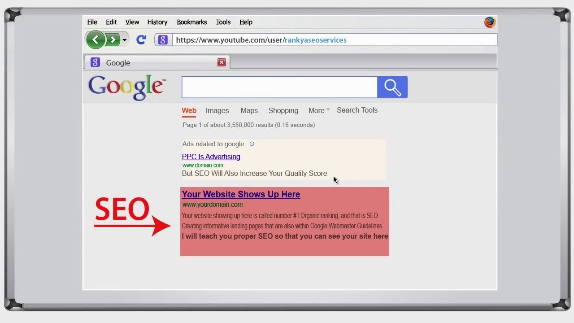Click the back navigation arrow
574x323 pixels.
pyautogui.click(x=96, y=39)
